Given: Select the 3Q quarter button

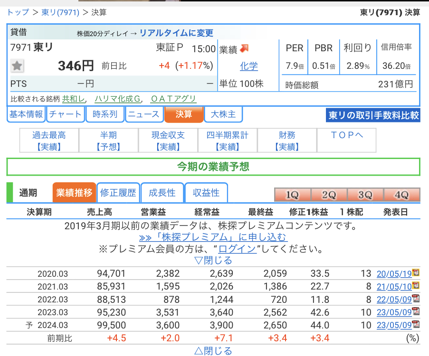Looking at the screenshot, I should click(x=365, y=195).
